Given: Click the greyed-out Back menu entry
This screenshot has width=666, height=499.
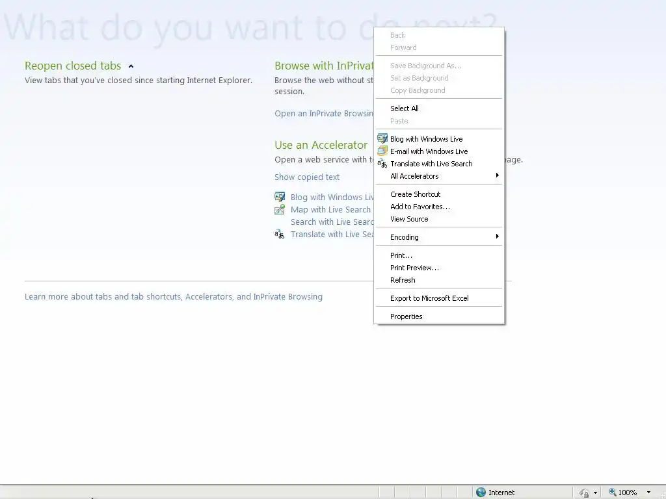Looking at the screenshot, I should coord(439,35).
